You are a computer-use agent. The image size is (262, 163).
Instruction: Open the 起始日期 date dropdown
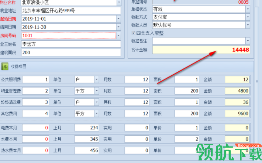(x=118, y=19)
